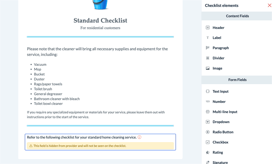Select the Number field icon
This screenshot has width=272, height=164.
pyautogui.click(x=208, y=102)
